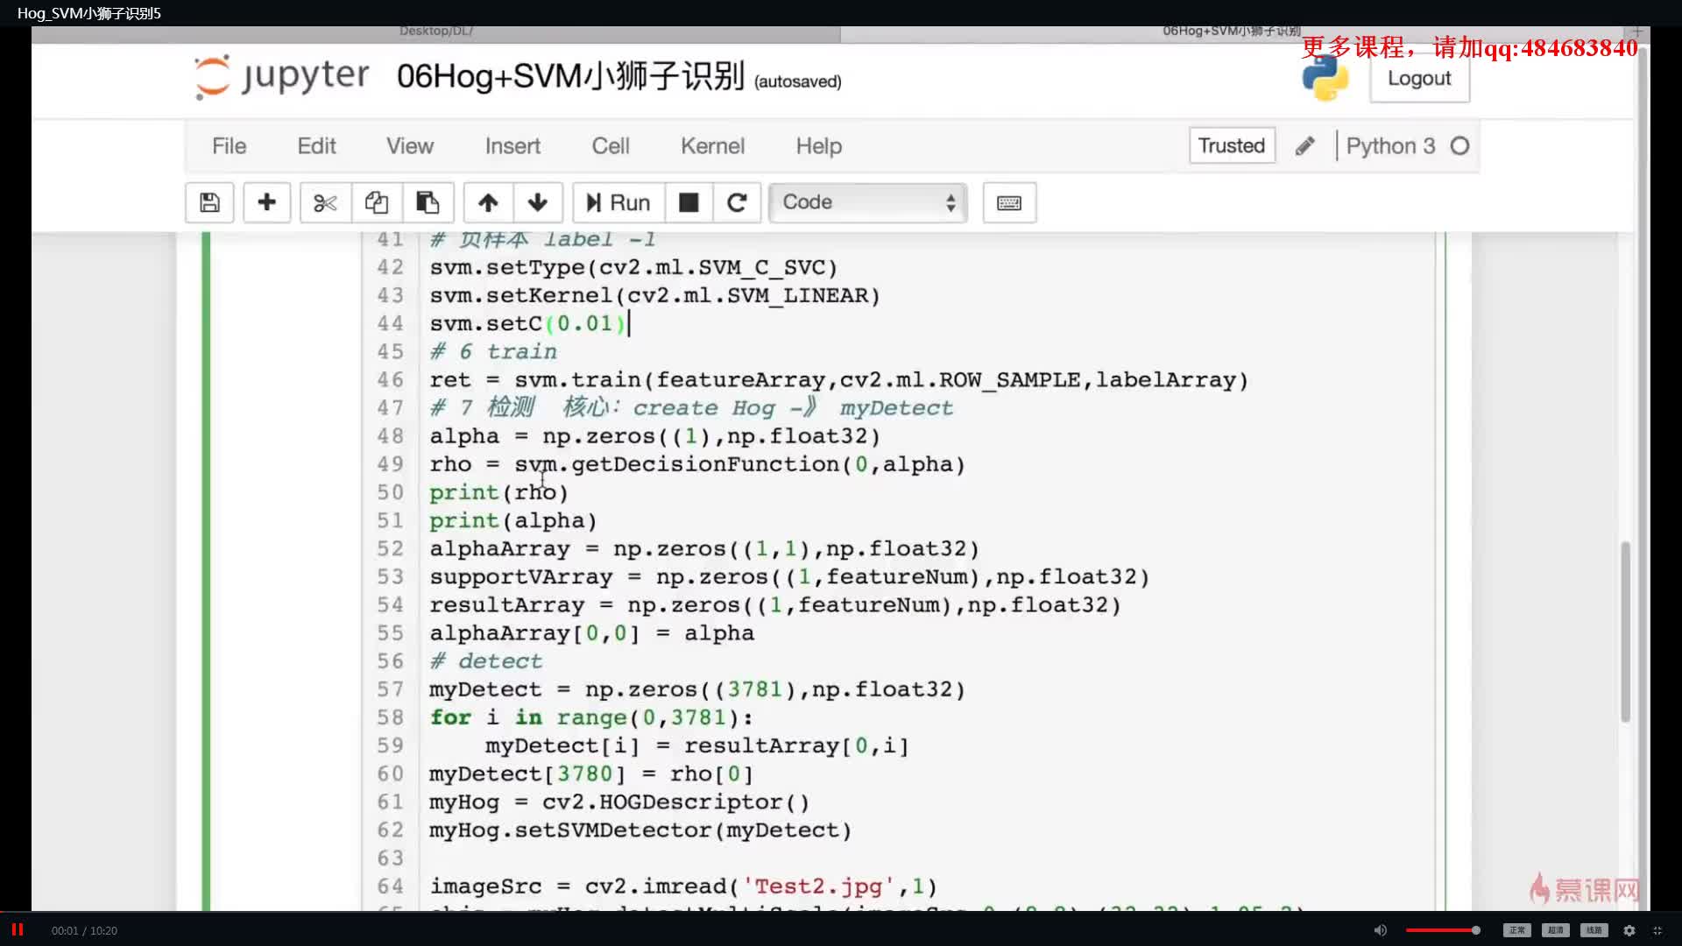Click the notebook vertical scrollbar thumb
This screenshot has height=946, width=1682.
click(x=1625, y=631)
